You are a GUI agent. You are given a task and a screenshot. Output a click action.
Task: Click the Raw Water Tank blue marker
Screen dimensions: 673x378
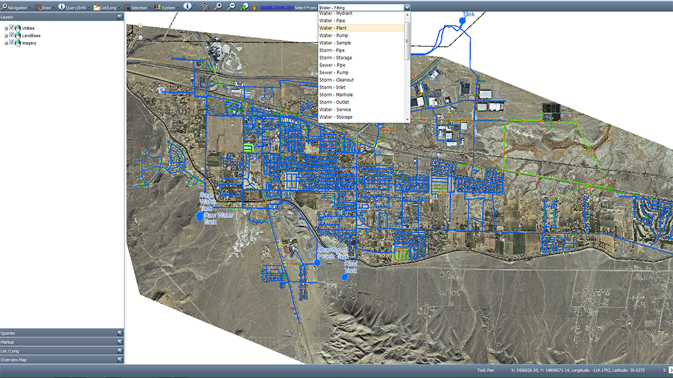pos(199,217)
